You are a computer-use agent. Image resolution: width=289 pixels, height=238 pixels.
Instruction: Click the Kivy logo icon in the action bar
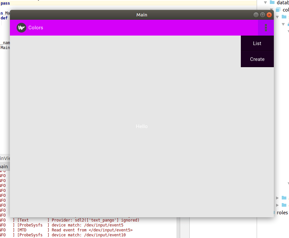[21, 28]
